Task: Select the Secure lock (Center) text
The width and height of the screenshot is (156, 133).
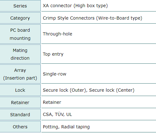Action: click(112, 90)
